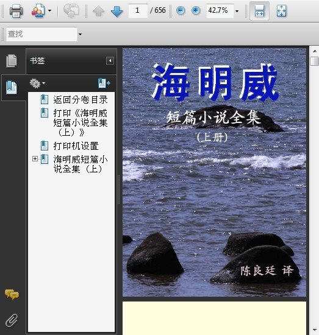Collapse the 书签 panel with the arrow button
Image resolution: width=319 pixels, height=335 pixels.
[110, 61]
